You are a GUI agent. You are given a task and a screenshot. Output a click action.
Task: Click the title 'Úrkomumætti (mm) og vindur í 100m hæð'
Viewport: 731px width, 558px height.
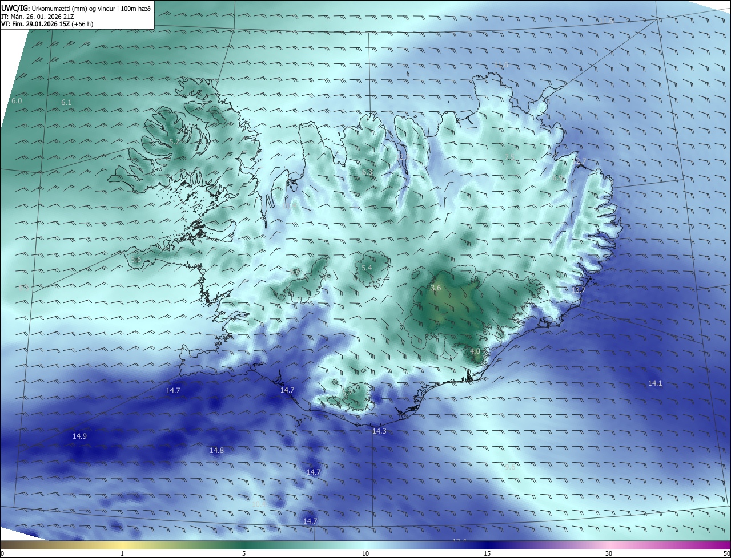pyautogui.click(x=91, y=7)
